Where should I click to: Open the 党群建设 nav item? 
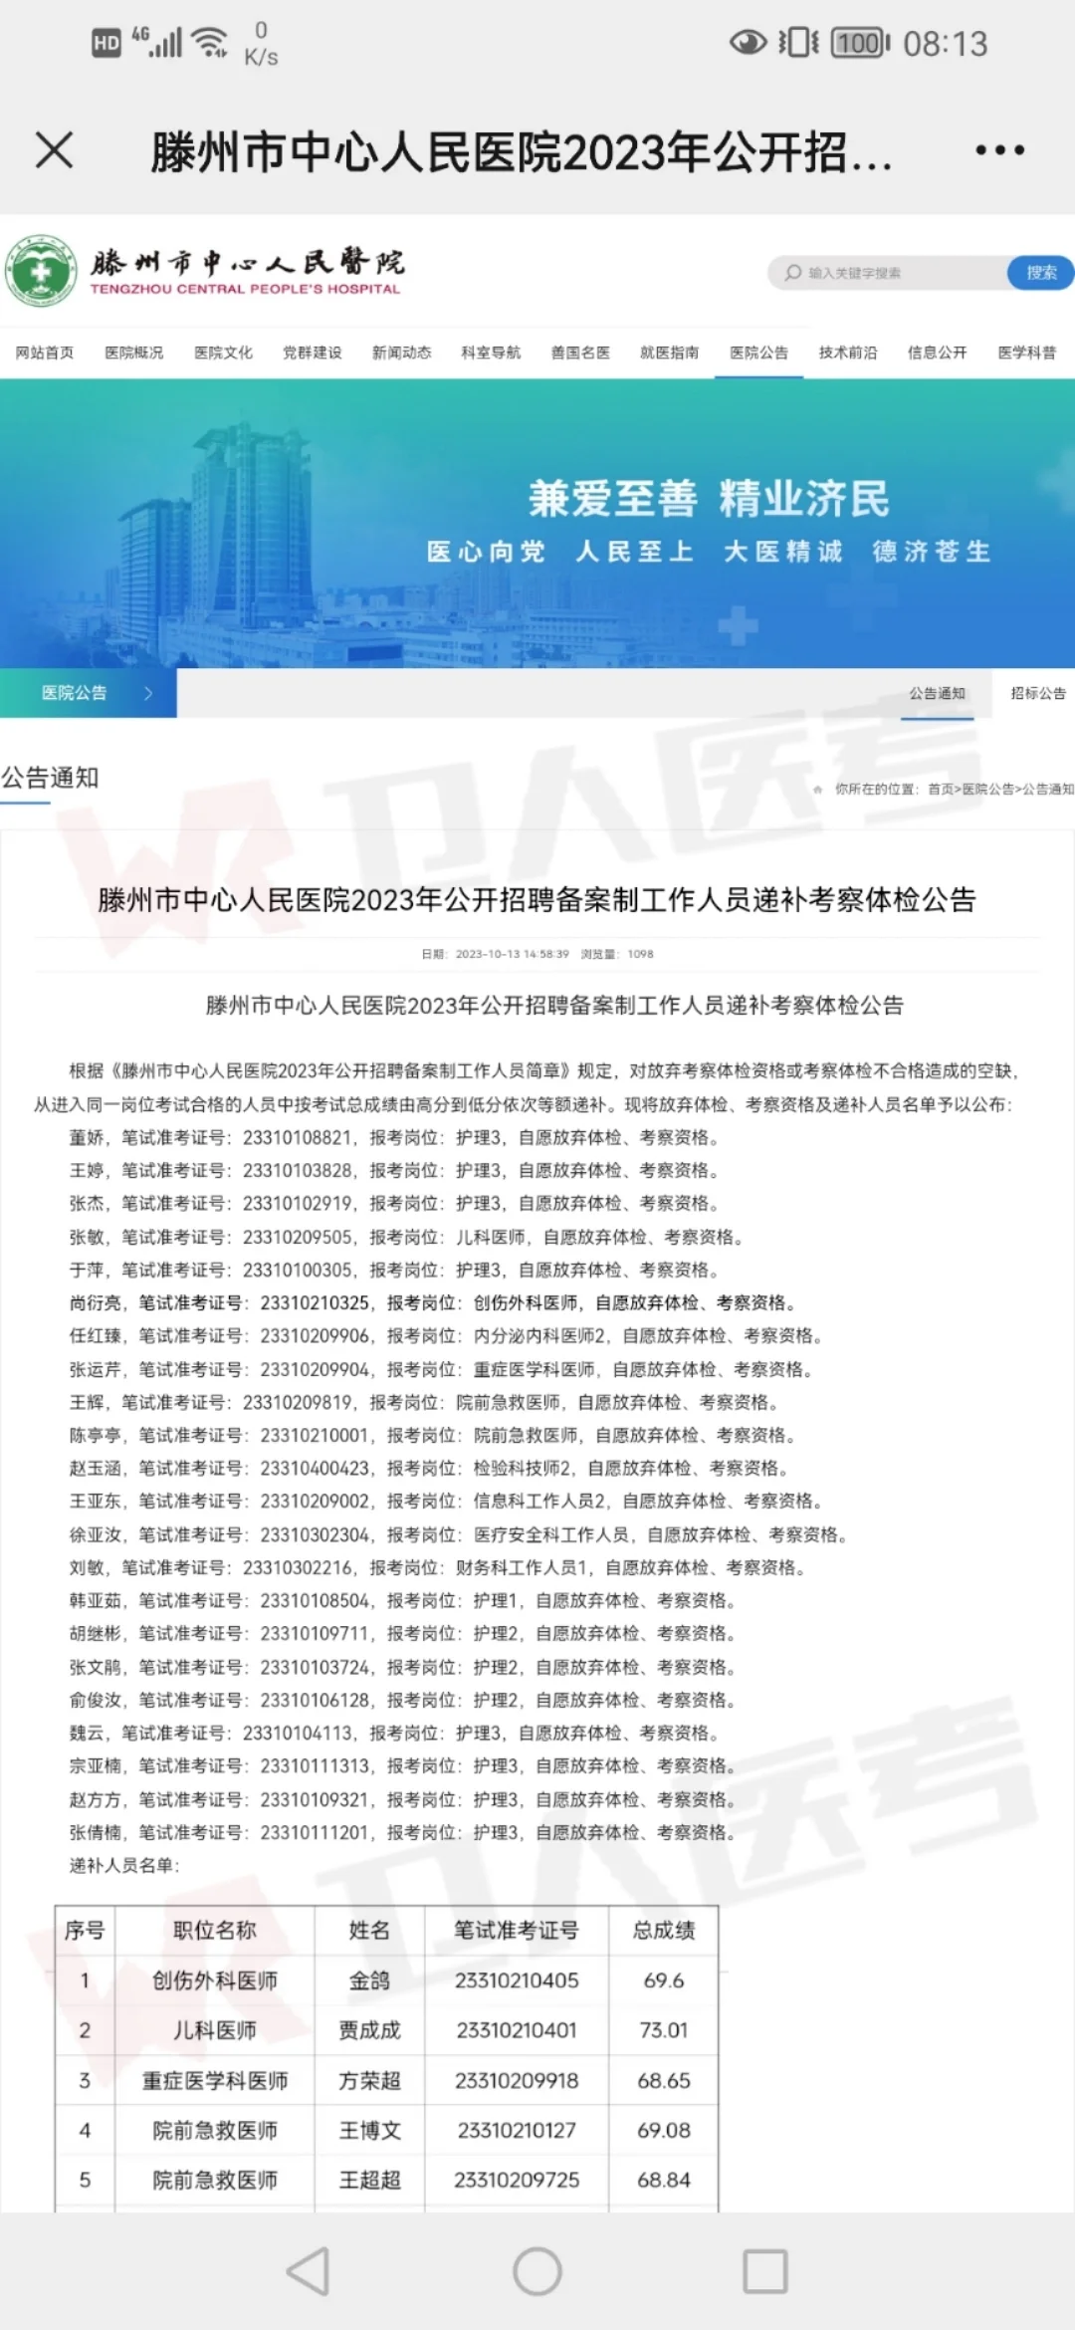pos(313,352)
